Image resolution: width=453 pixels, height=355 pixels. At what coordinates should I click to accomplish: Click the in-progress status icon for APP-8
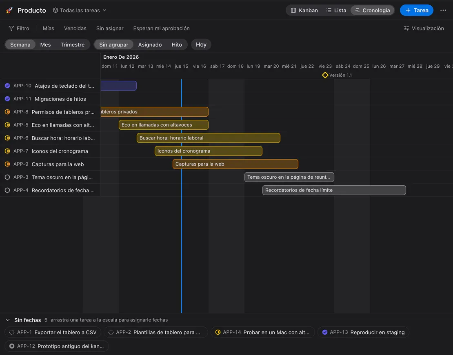point(7,112)
